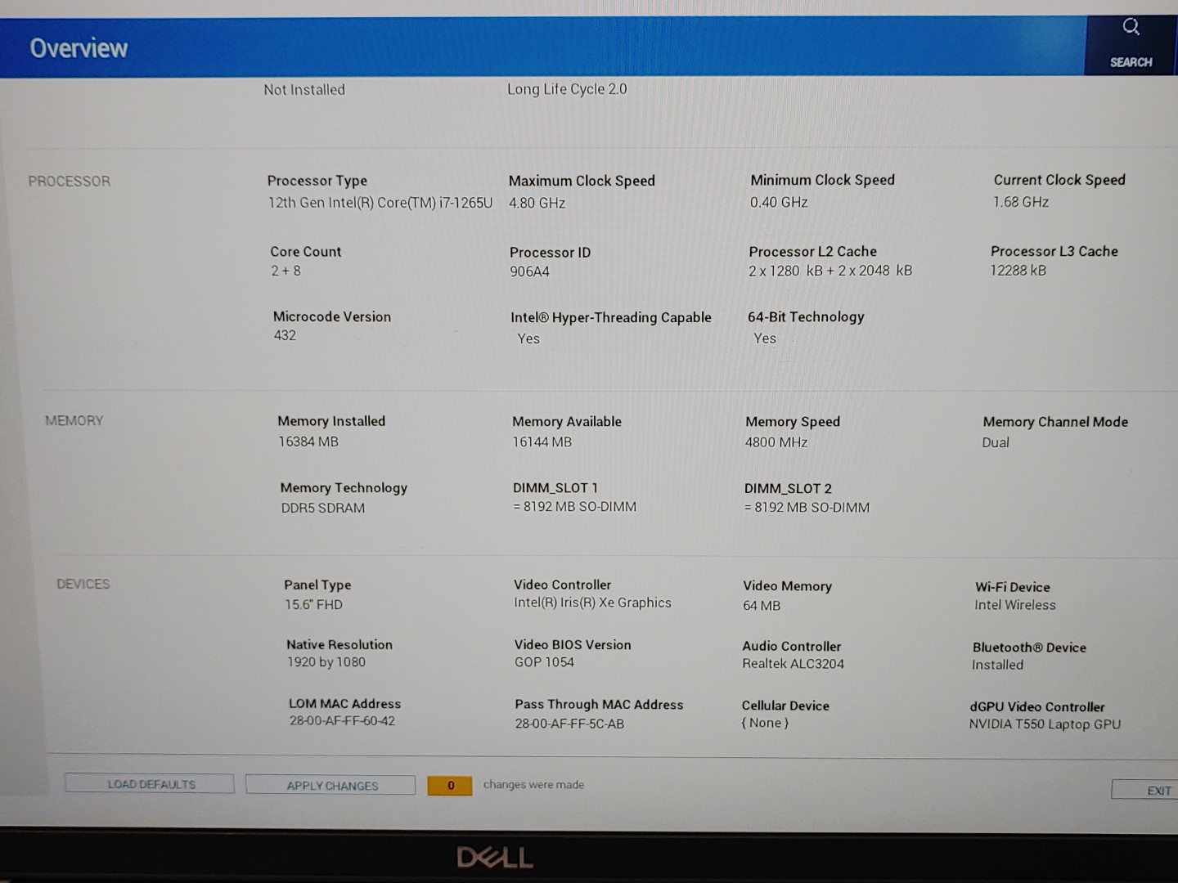Select the DEVICES section heading

tap(83, 584)
